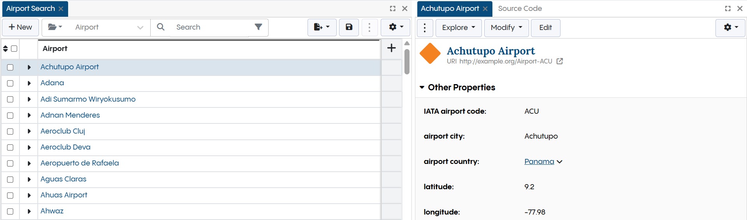
Task: Expand the Aeropuerto de Rafaela row
Action: pyautogui.click(x=29, y=164)
